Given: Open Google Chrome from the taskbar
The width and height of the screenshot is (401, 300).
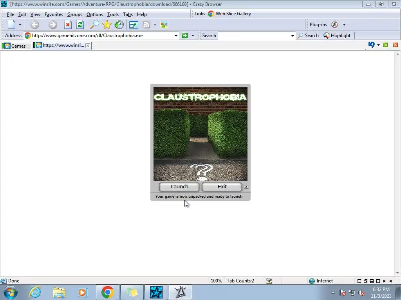Looking at the screenshot, I should (107, 292).
